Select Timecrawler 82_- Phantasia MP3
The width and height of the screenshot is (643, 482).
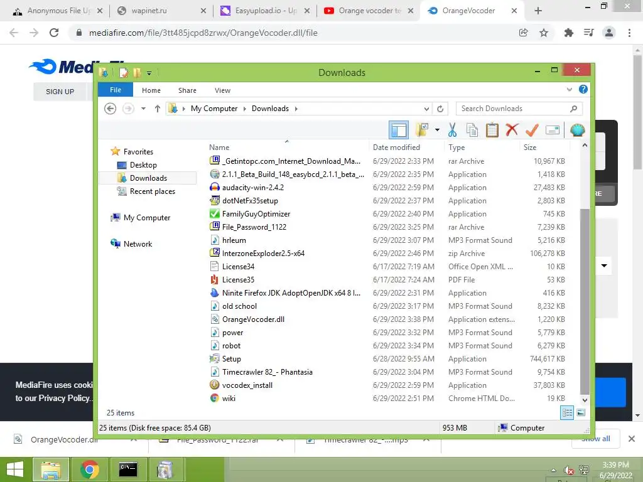coord(267,372)
